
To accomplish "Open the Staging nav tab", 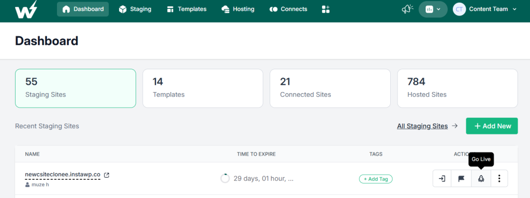I will coord(135,9).
